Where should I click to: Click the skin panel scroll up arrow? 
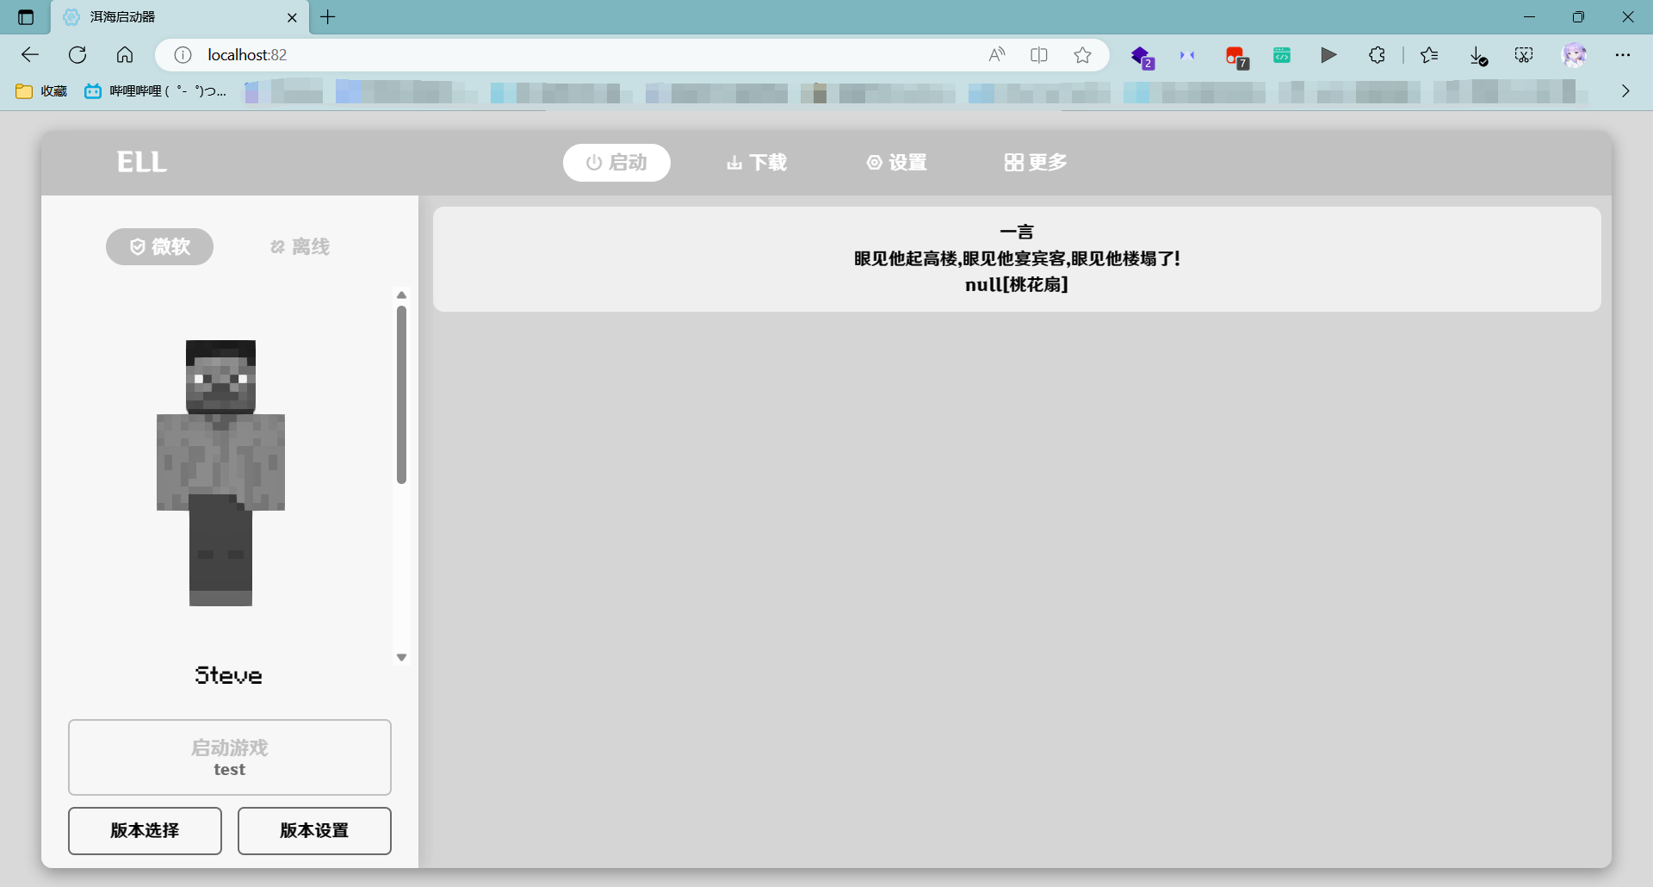(x=401, y=295)
